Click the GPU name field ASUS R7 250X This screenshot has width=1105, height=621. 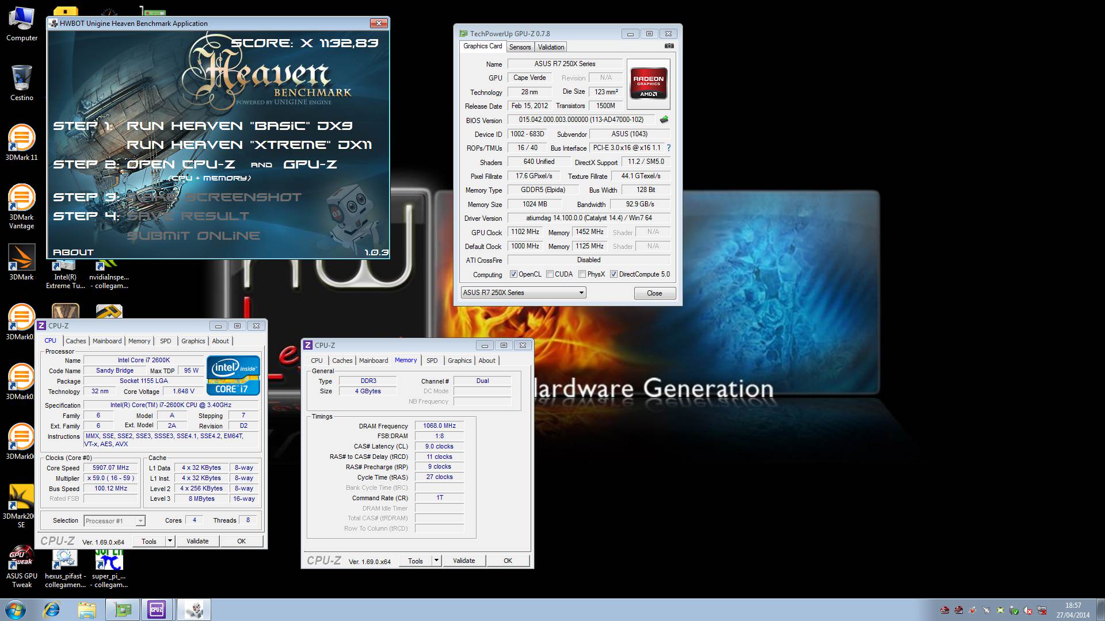(565, 64)
